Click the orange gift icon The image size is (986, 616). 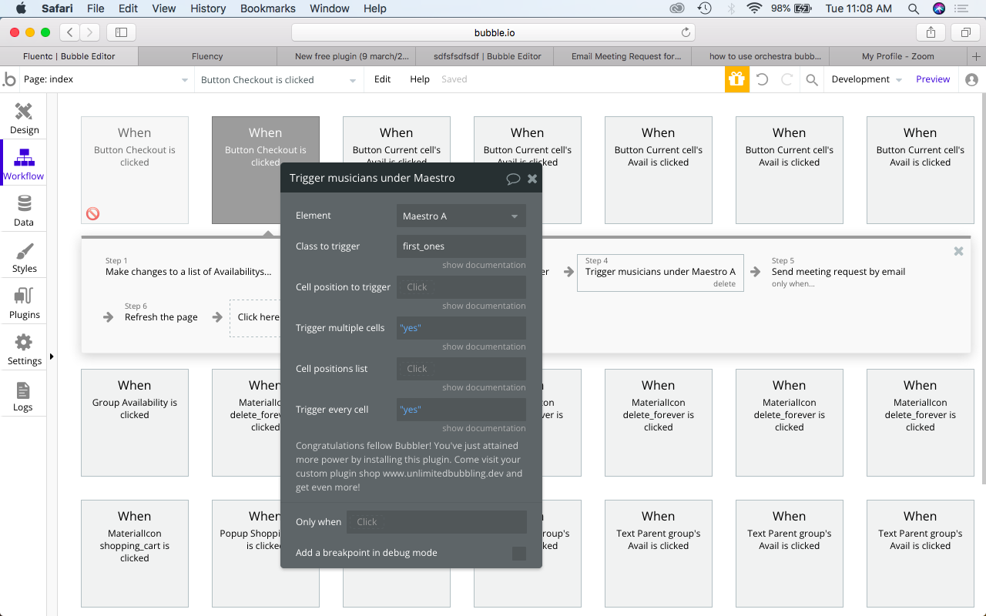click(736, 79)
